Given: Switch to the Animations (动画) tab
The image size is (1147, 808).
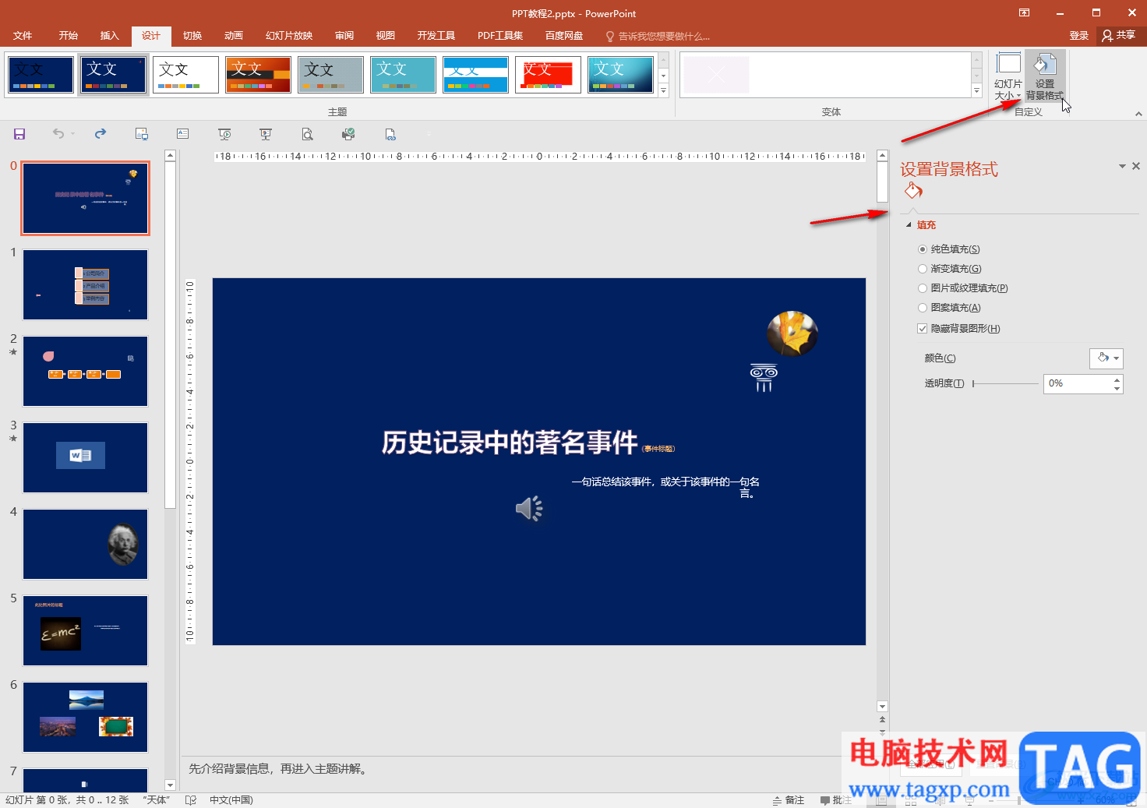Looking at the screenshot, I should tap(234, 36).
